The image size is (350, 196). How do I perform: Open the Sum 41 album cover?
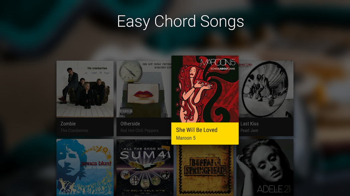pos(144,167)
